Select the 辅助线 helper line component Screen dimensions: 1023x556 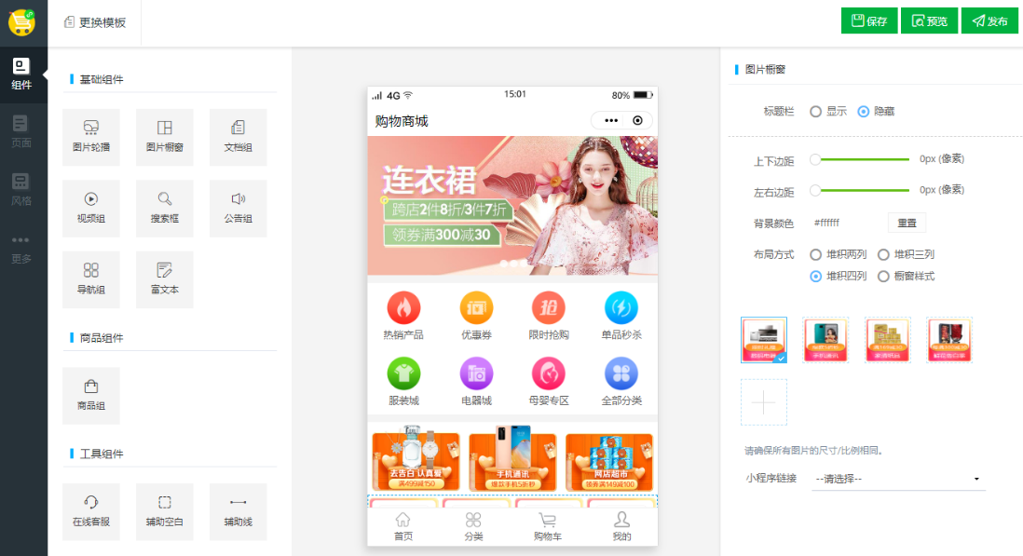tap(238, 511)
